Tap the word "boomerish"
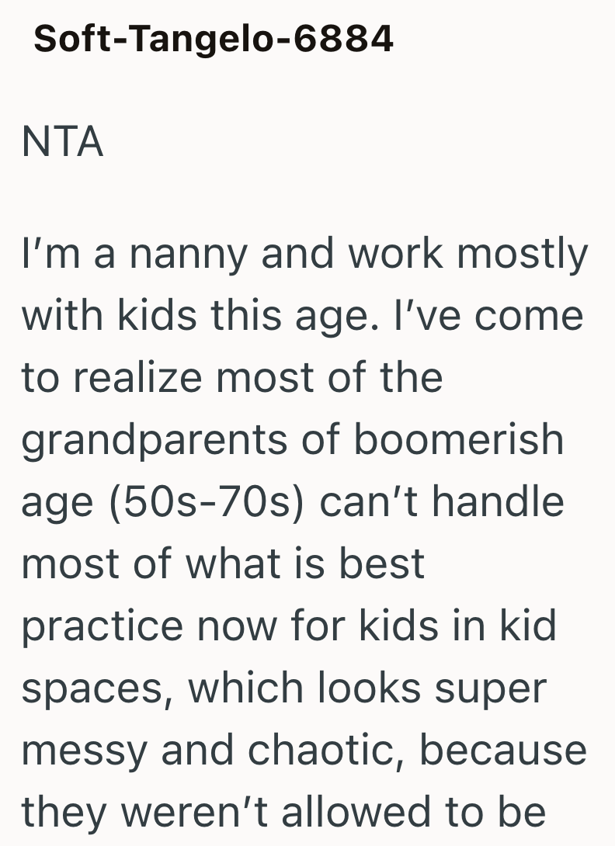This screenshot has width=615, height=846. (x=458, y=439)
